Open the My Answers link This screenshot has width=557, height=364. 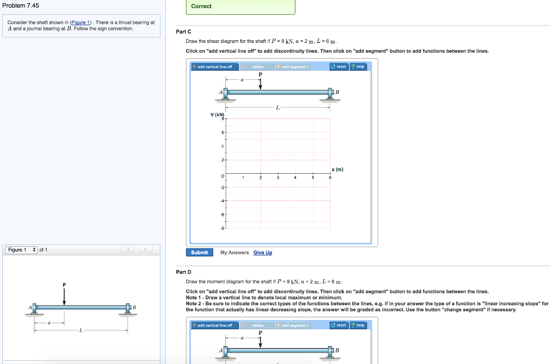[x=234, y=253]
